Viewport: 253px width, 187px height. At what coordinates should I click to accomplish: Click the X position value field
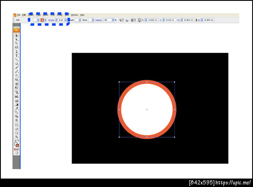tap(153, 20)
